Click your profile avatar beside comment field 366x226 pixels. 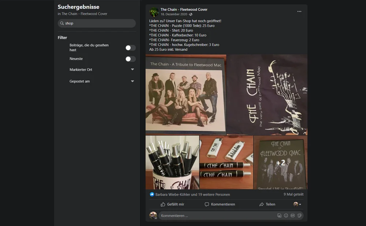pyautogui.click(x=153, y=215)
